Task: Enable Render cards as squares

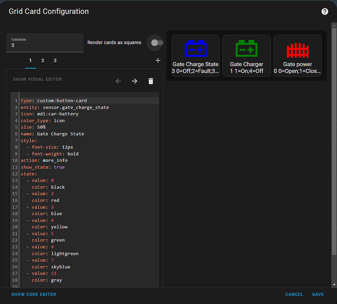Action: point(155,43)
